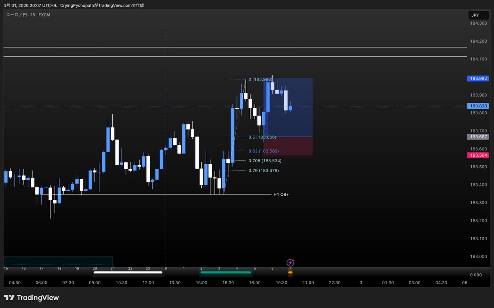Click the white session bar on timeline
The image size is (494, 308).
click(x=128, y=272)
